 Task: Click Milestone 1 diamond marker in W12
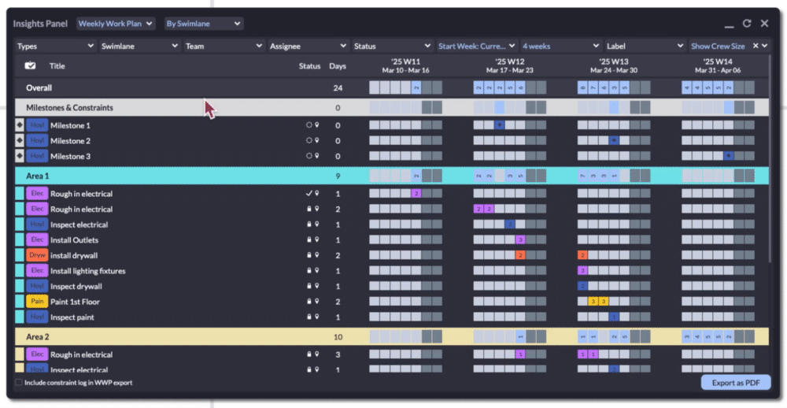[500, 125]
